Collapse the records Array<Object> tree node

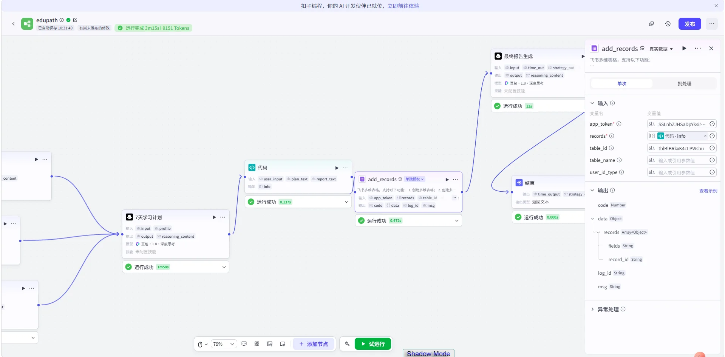[598, 232]
